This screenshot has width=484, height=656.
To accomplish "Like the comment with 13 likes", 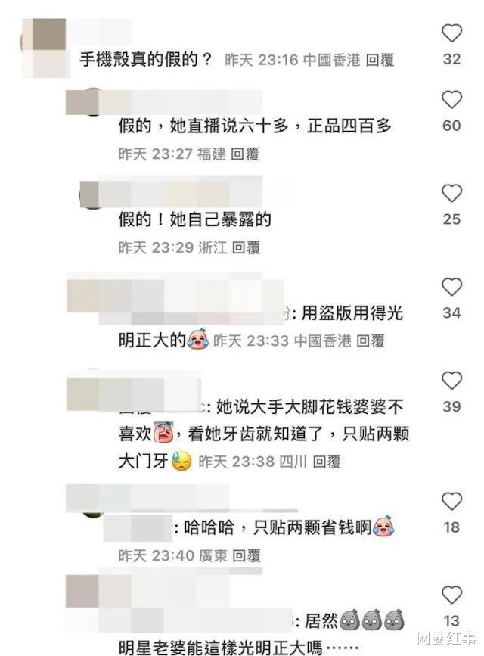I will pos(451,595).
